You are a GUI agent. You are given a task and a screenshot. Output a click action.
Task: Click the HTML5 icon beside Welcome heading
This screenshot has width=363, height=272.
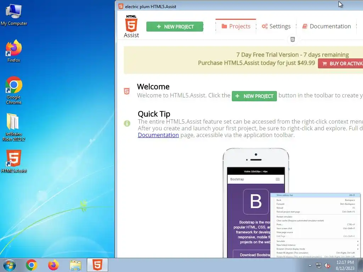tap(127, 91)
